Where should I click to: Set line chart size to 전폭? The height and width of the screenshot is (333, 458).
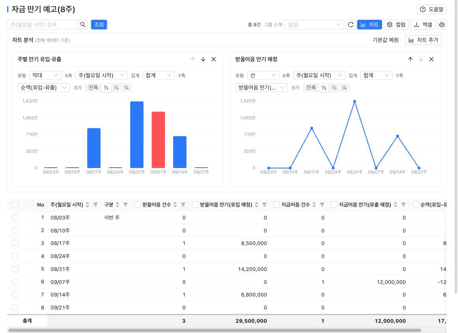coord(311,88)
